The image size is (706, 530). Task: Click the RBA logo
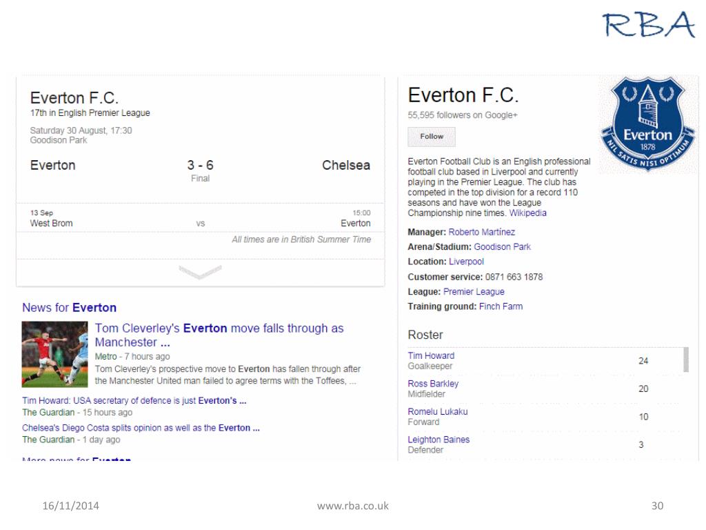click(649, 25)
